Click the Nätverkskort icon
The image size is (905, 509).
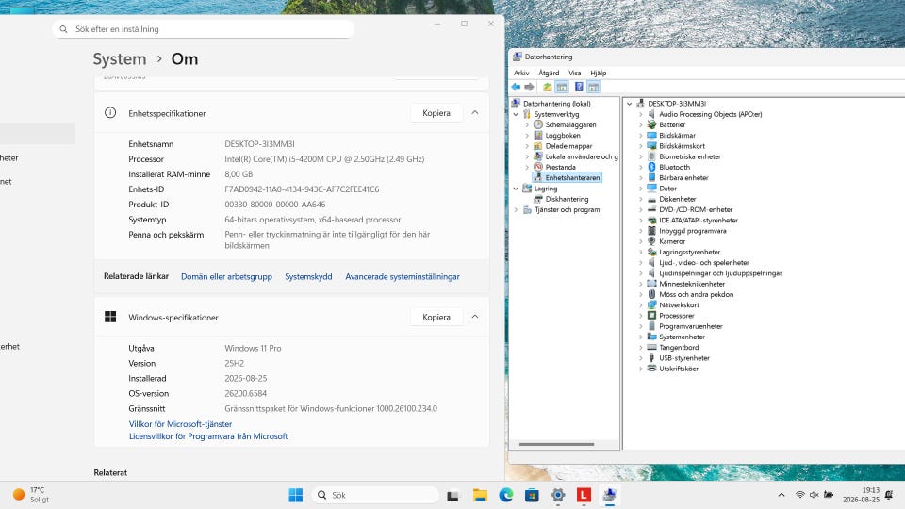(x=651, y=304)
